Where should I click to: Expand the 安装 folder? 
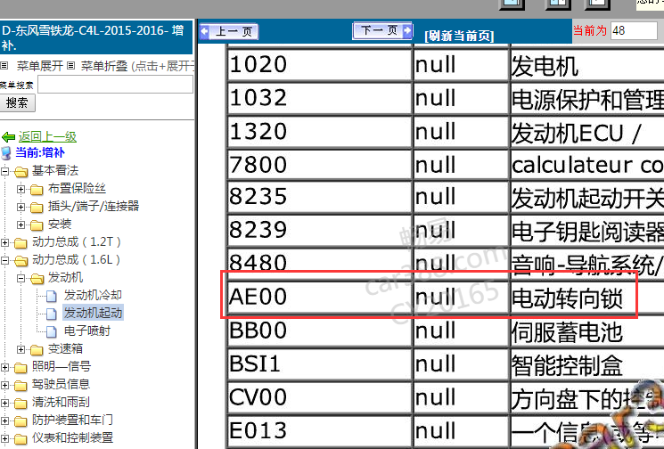point(20,224)
